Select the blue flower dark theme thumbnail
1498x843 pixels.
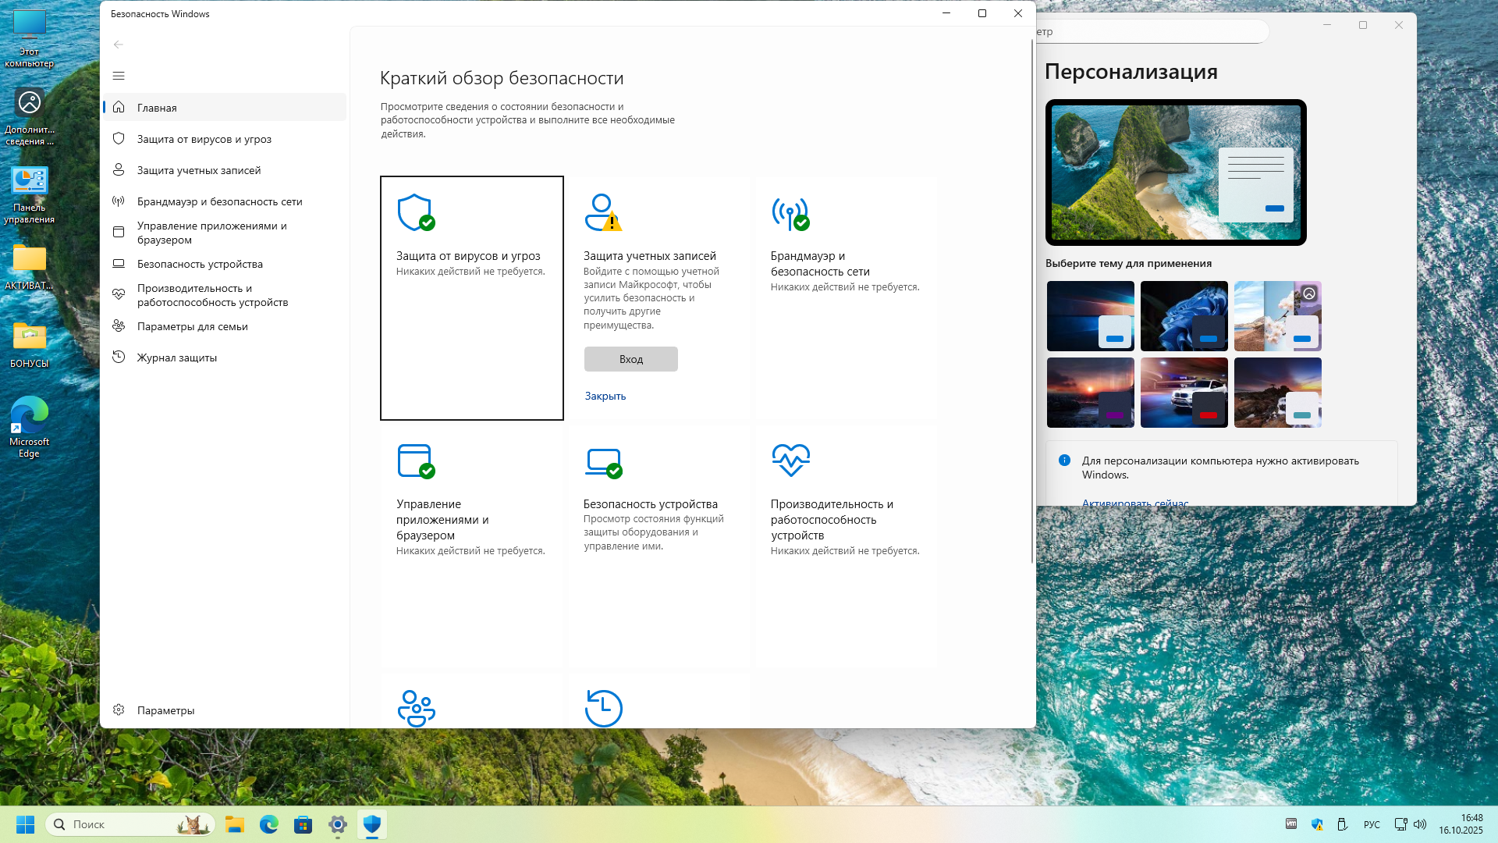click(x=1184, y=315)
